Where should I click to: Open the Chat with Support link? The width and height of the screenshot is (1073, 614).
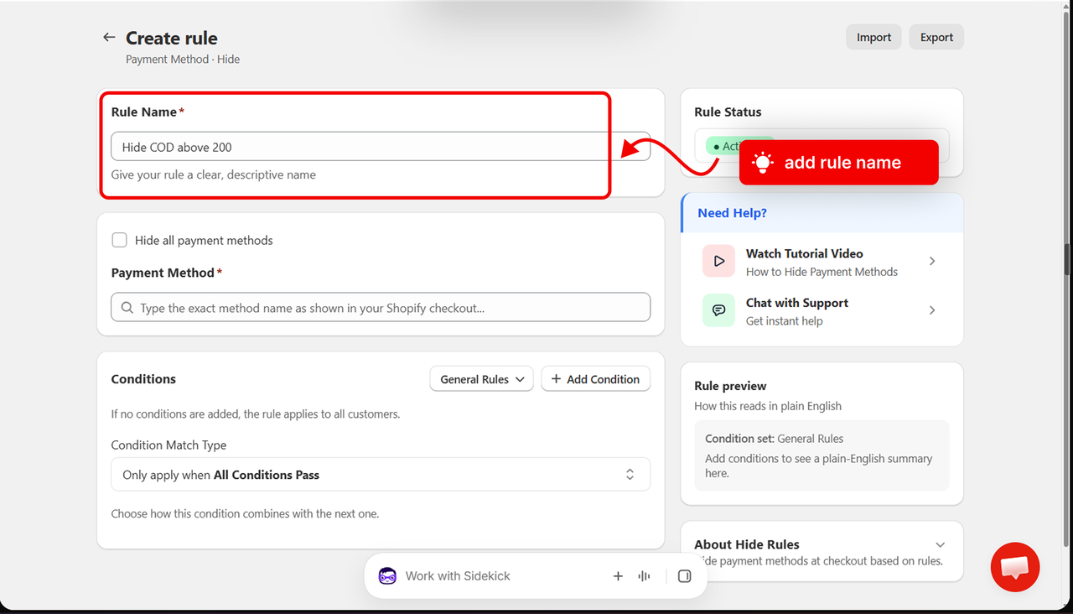[822, 310]
